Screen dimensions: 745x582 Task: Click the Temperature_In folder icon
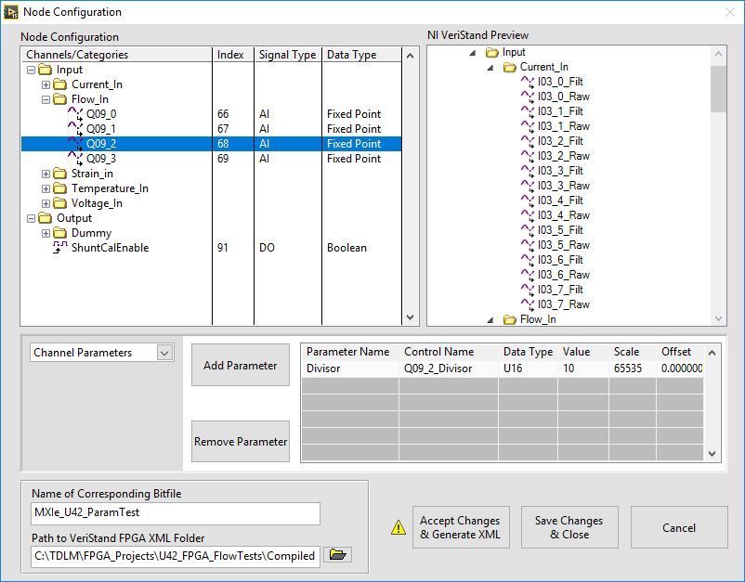59,188
